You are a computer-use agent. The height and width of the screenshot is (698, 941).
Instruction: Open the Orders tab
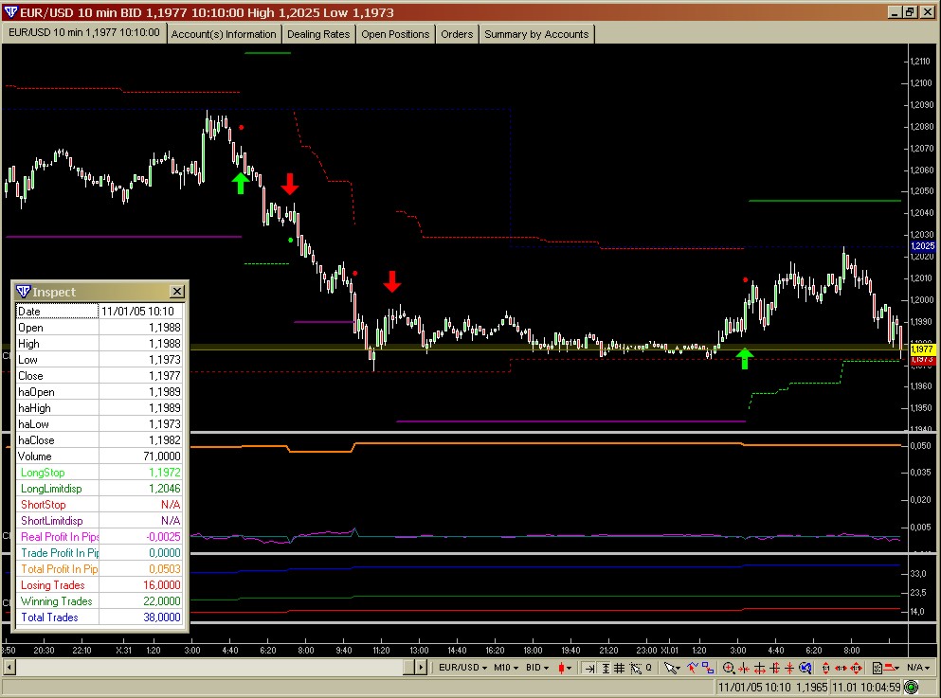pyautogui.click(x=457, y=34)
